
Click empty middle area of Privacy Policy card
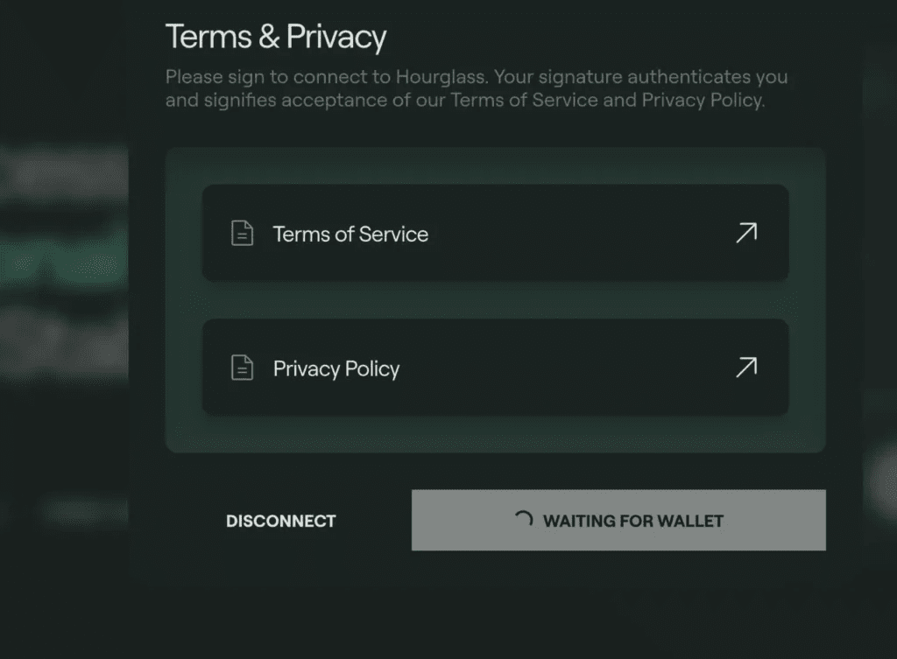(x=567, y=368)
